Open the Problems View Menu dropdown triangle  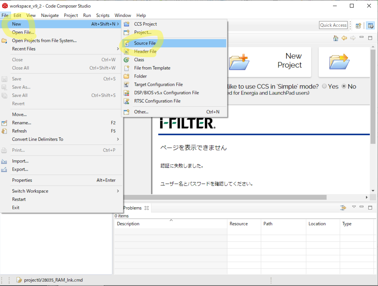point(354,207)
